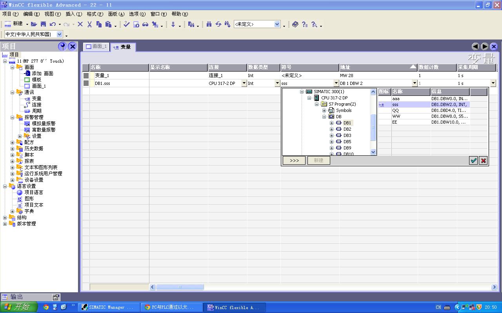Delete the selection with the X toolbar icon

coord(80,24)
